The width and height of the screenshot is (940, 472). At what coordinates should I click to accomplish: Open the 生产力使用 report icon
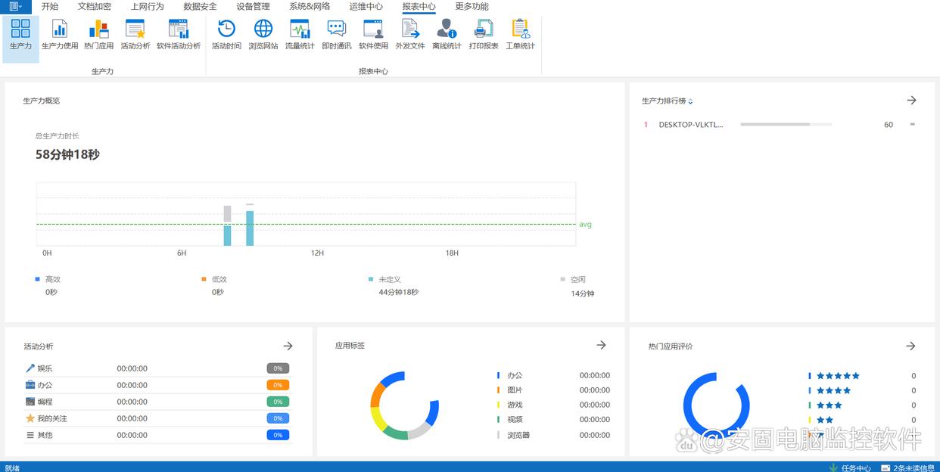[60, 35]
